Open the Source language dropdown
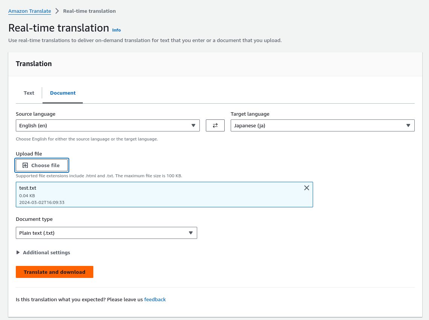The width and height of the screenshot is (429, 320). 108,125
